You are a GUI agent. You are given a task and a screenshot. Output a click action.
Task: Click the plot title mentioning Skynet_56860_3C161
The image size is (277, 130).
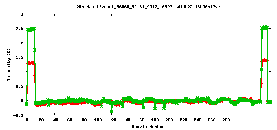pos(148,7)
